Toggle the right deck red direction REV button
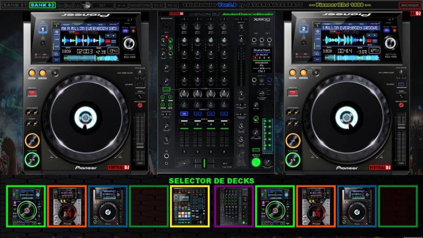The width and height of the screenshot is (423, 238). [293, 93]
